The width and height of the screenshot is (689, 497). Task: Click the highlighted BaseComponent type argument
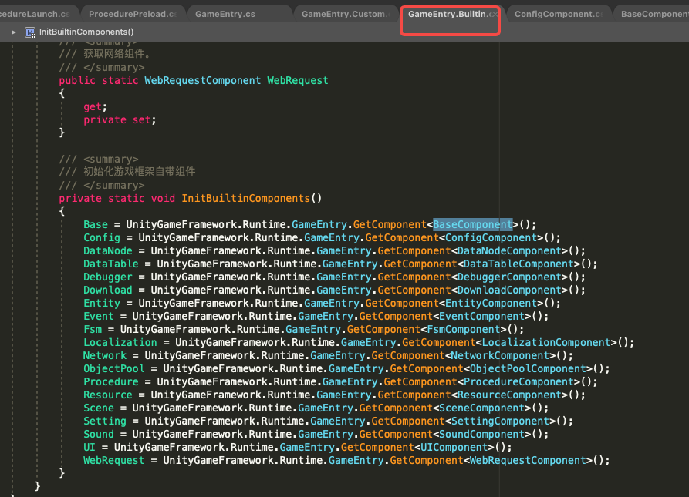coord(474,223)
